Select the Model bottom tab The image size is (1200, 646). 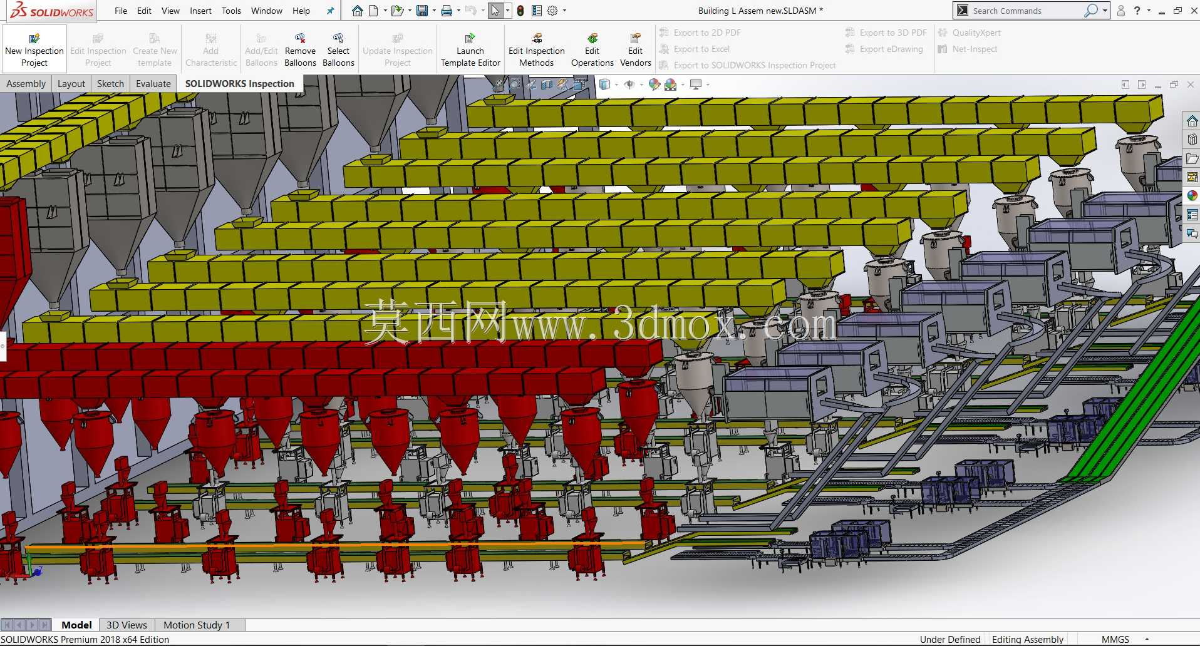click(x=76, y=625)
